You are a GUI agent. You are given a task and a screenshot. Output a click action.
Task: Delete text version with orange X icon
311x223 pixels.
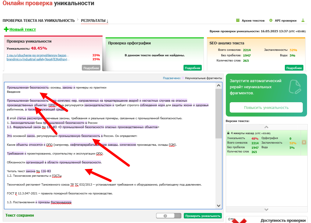[x=304, y=142]
